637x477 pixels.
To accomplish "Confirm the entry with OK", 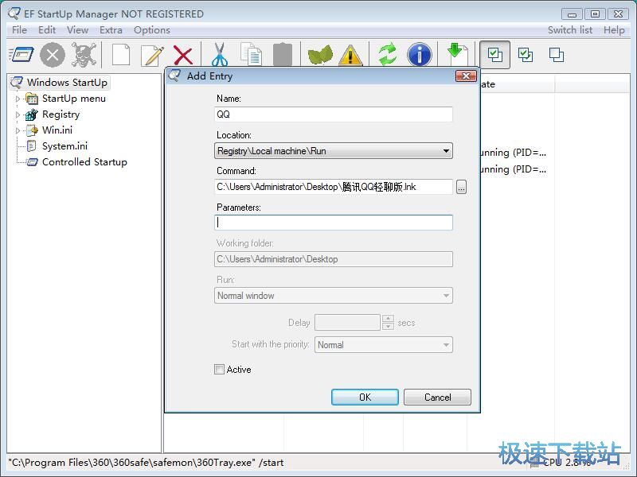I will pos(365,397).
